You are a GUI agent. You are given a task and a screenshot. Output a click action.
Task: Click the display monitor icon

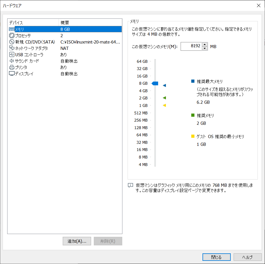pyautogui.click(x=12, y=73)
